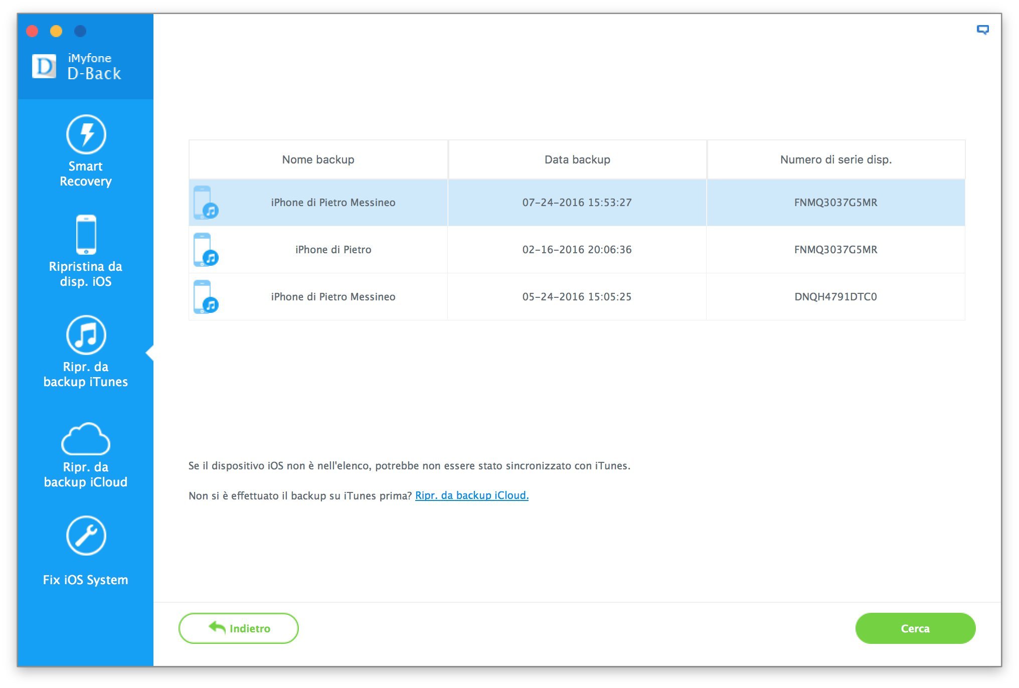Click the iMyfone D-Back logo icon

click(44, 66)
